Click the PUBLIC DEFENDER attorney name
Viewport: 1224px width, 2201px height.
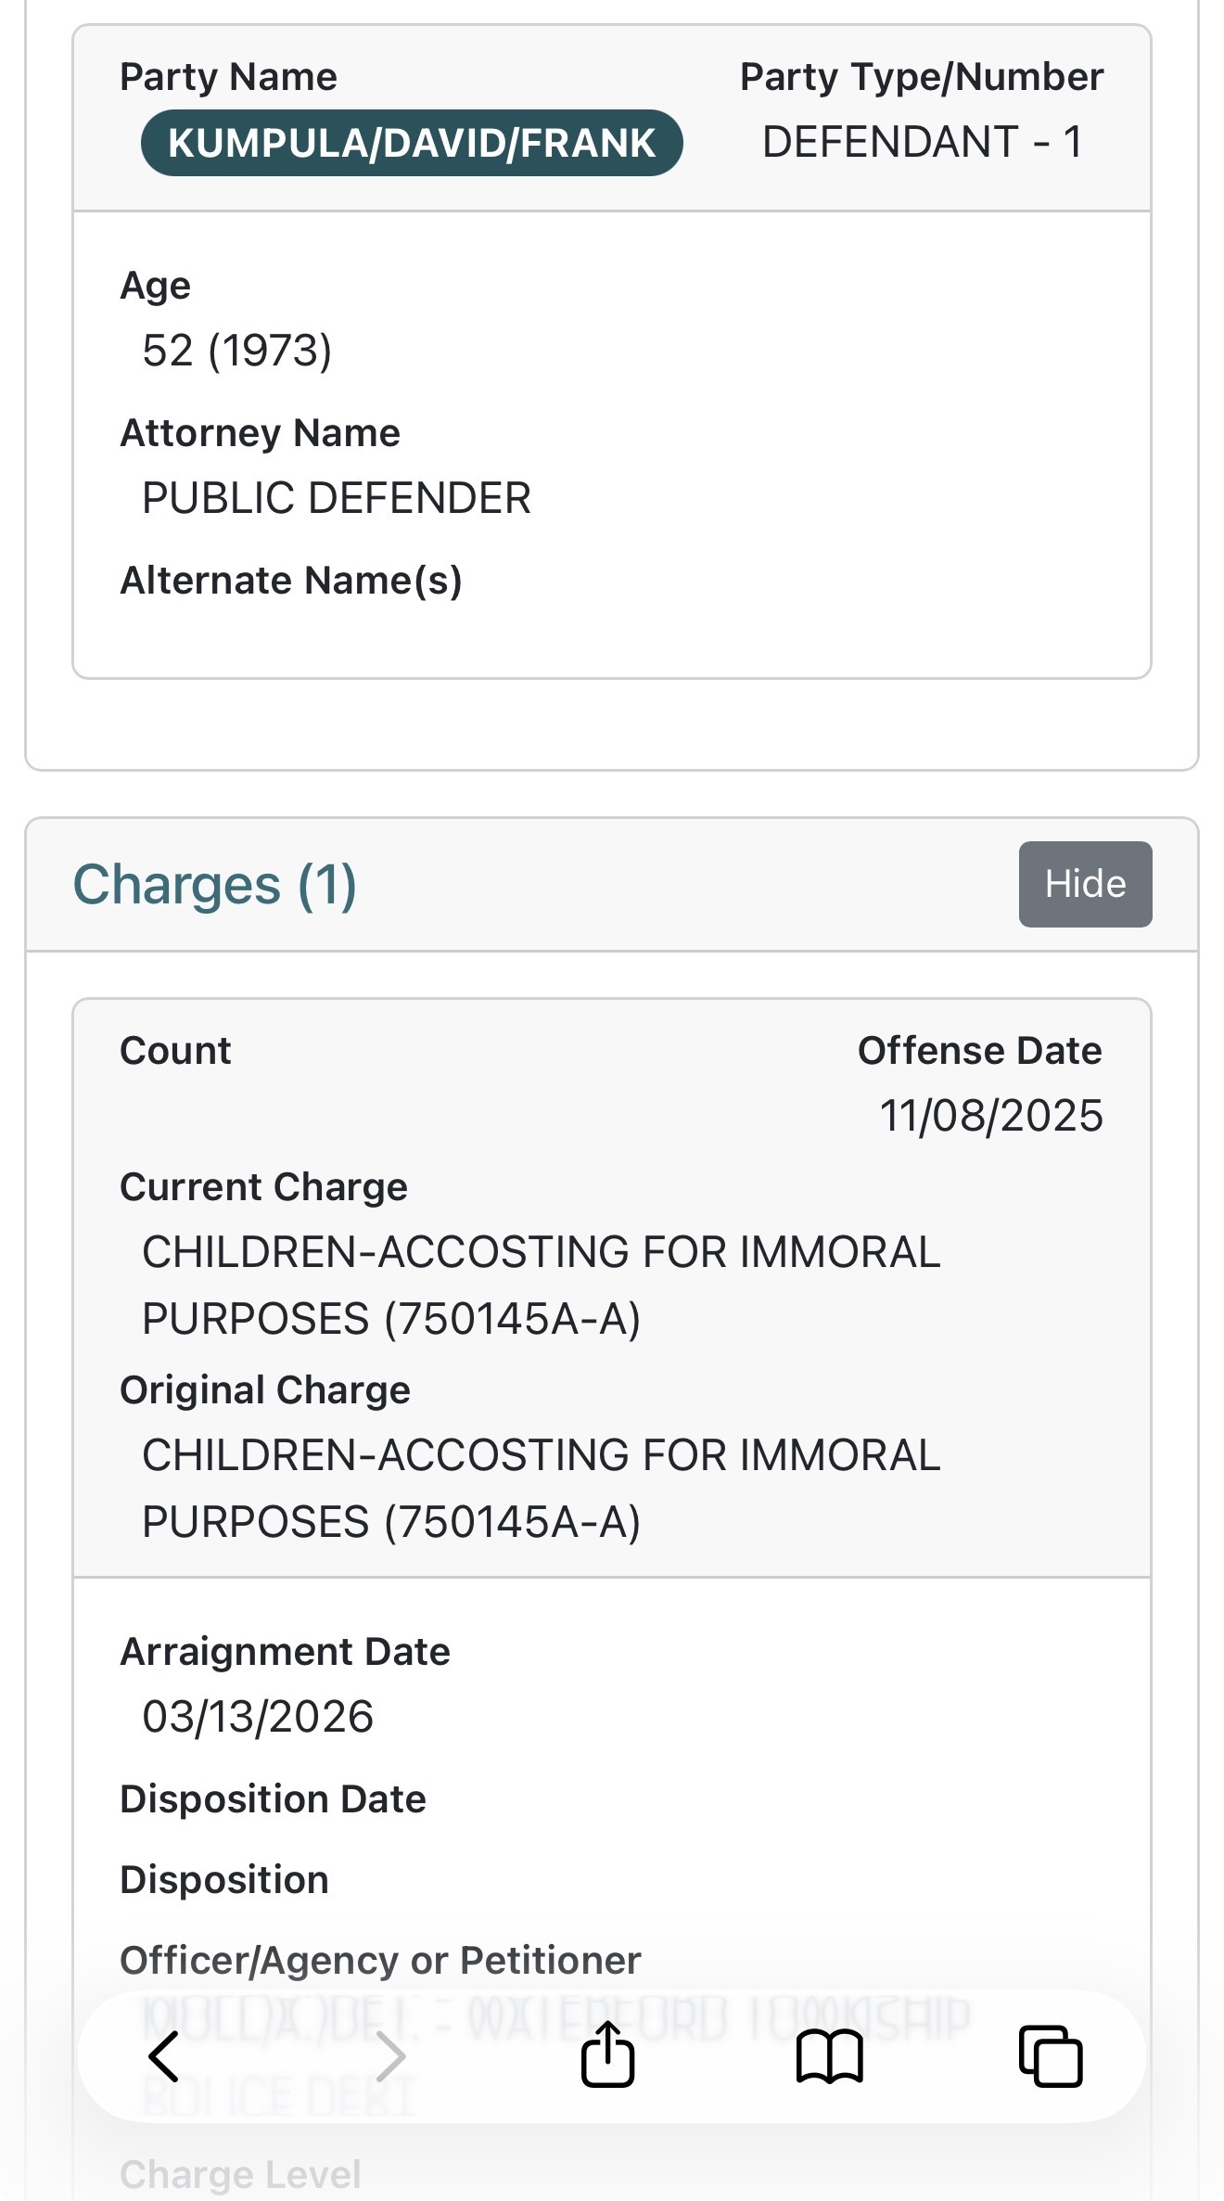[x=337, y=498]
